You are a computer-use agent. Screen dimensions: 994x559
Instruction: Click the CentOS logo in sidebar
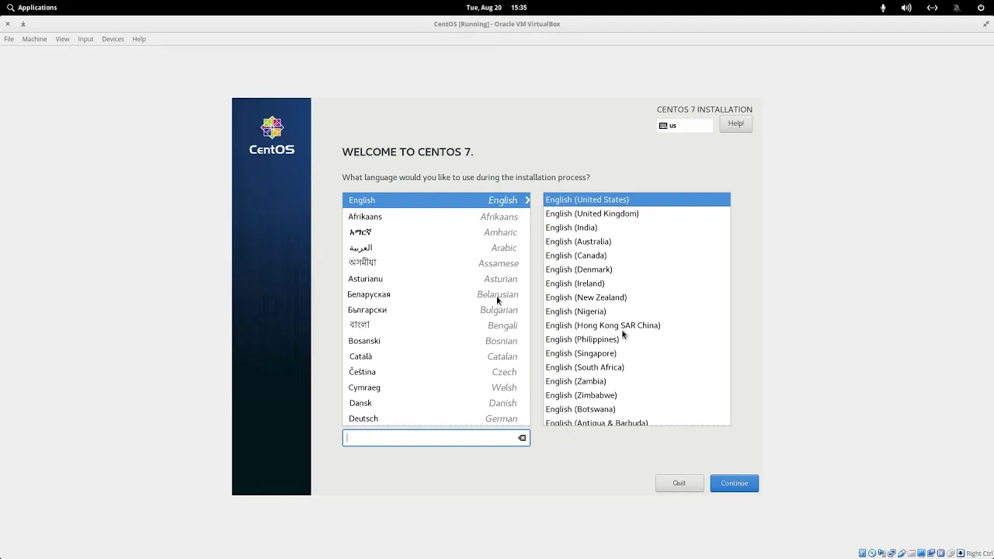[x=272, y=136]
